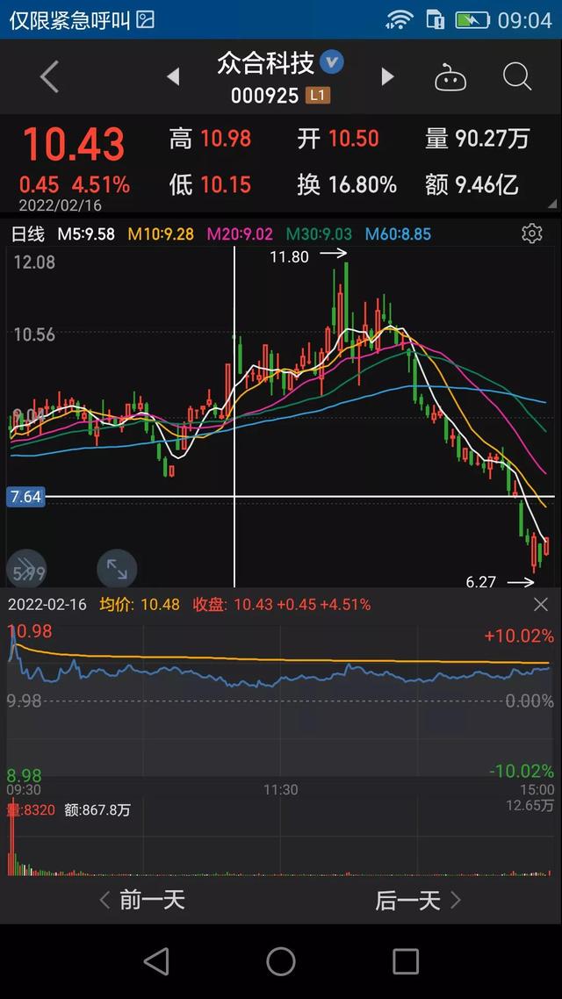Tap the Android home navigation button

281,960
